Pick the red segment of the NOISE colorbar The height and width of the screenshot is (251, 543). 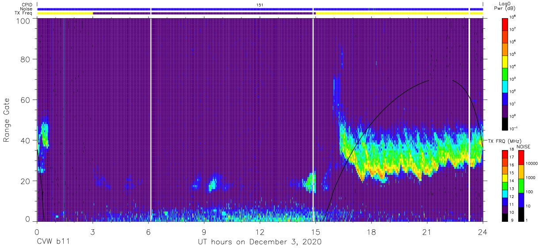pyautogui.click(x=521, y=158)
